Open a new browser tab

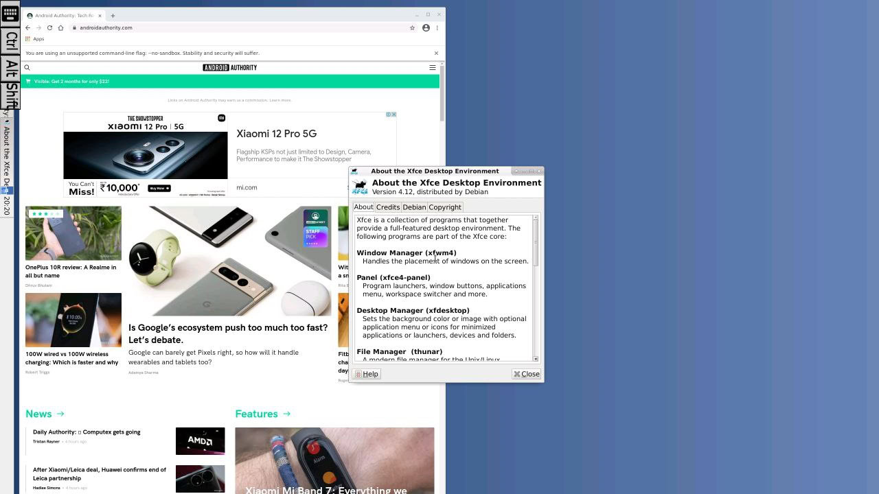pos(113,15)
